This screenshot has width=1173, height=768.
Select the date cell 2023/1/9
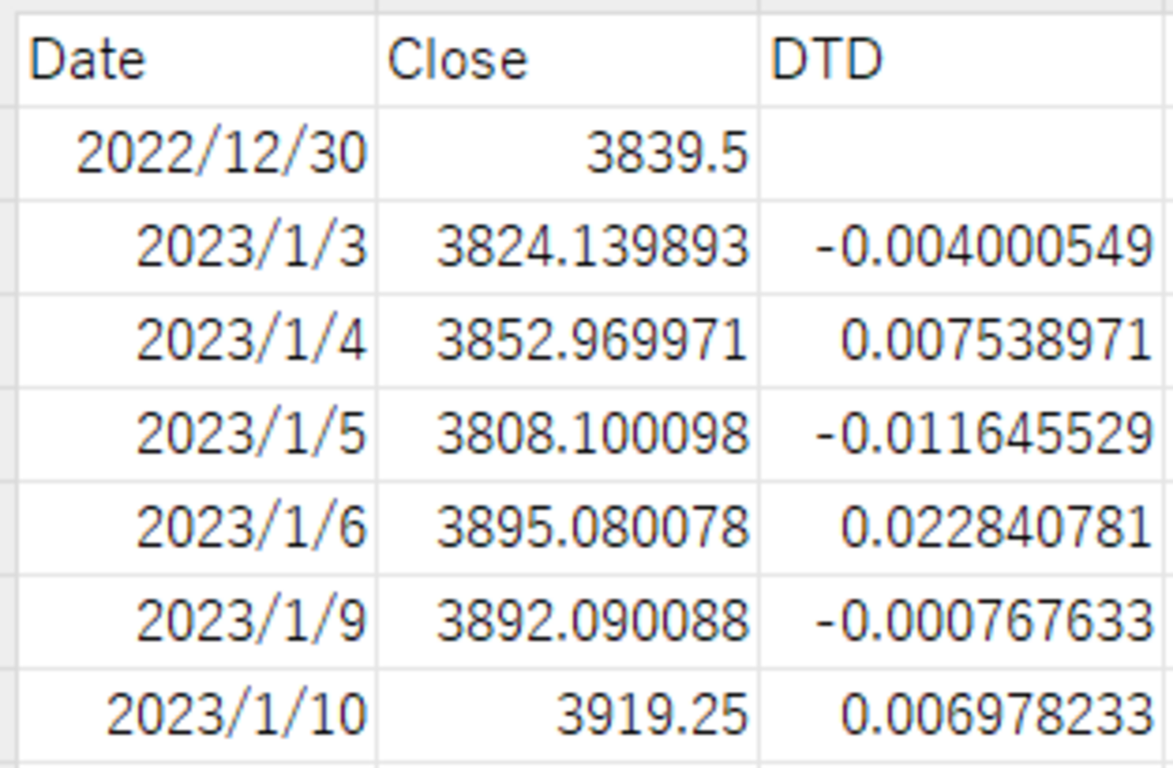click(x=197, y=622)
